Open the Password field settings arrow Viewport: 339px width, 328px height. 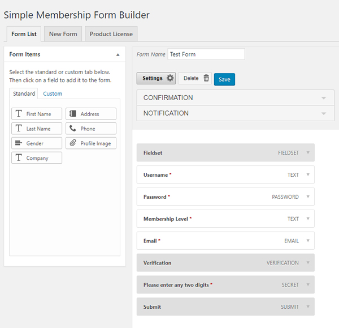point(308,197)
